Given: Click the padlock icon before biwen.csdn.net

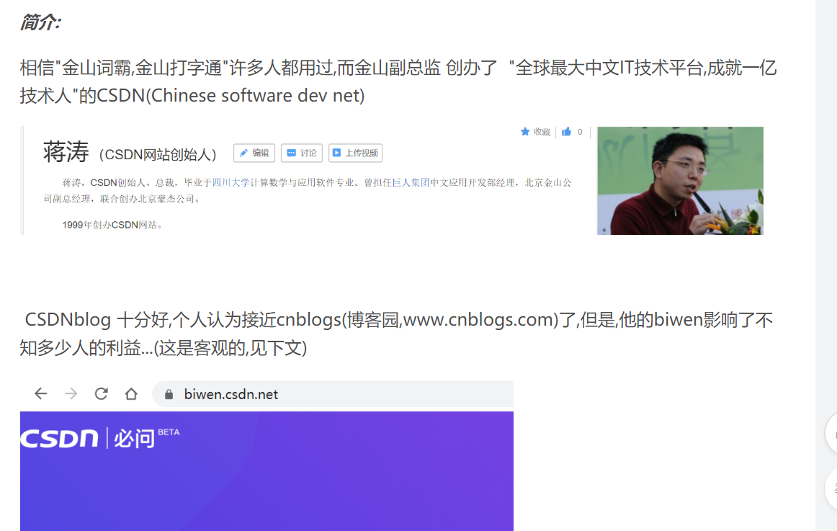Looking at the screenshot, I should [x=169, y=394].
